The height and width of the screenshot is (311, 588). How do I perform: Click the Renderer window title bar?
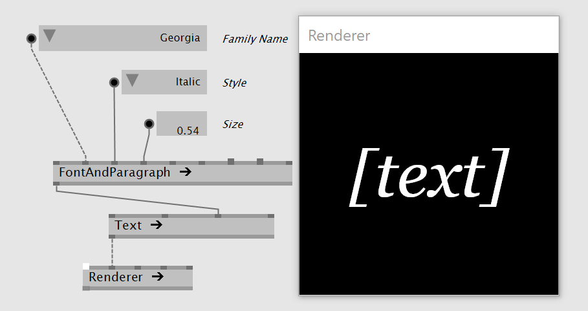429,35
